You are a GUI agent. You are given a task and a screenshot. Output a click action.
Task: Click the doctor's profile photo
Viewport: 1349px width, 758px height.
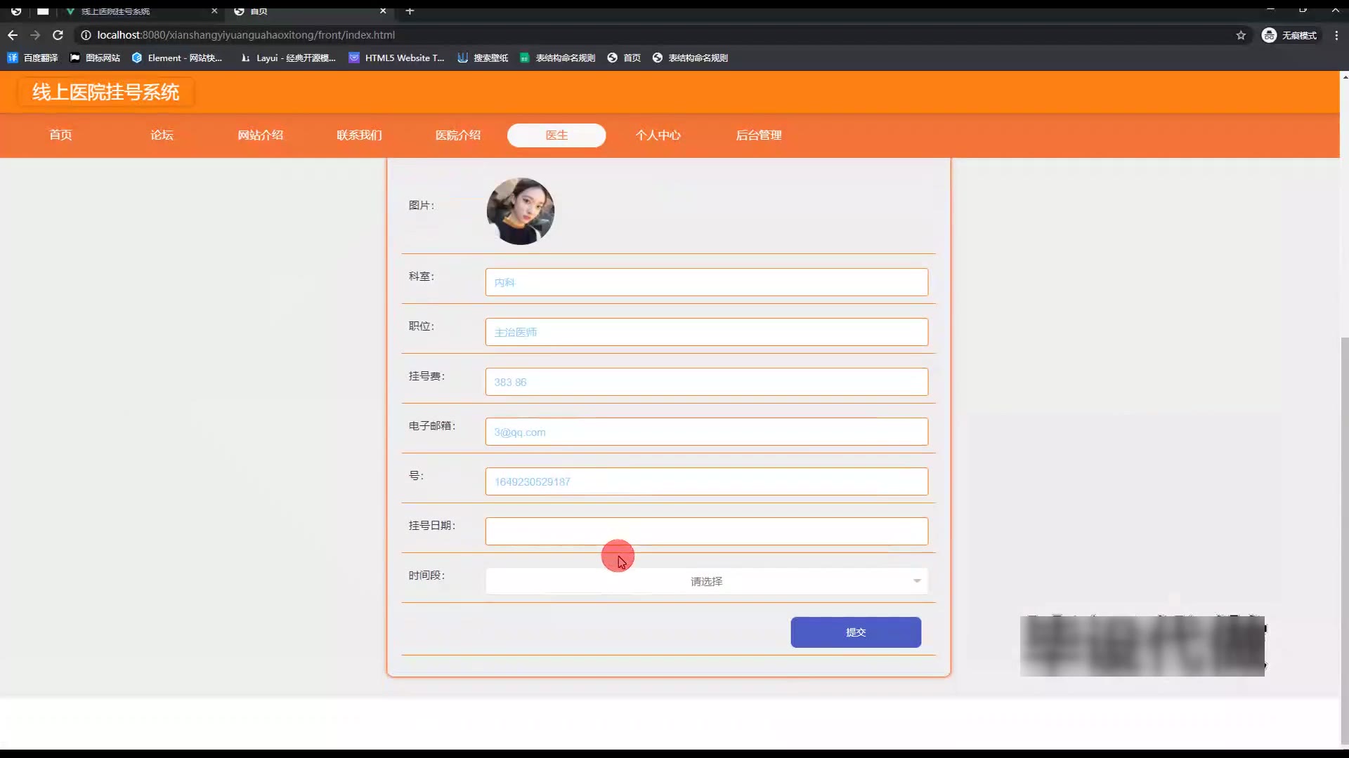(x=520, y=211)
